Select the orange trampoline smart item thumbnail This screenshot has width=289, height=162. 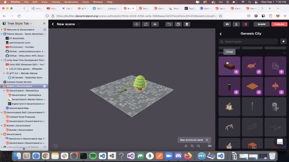[252, 66]
